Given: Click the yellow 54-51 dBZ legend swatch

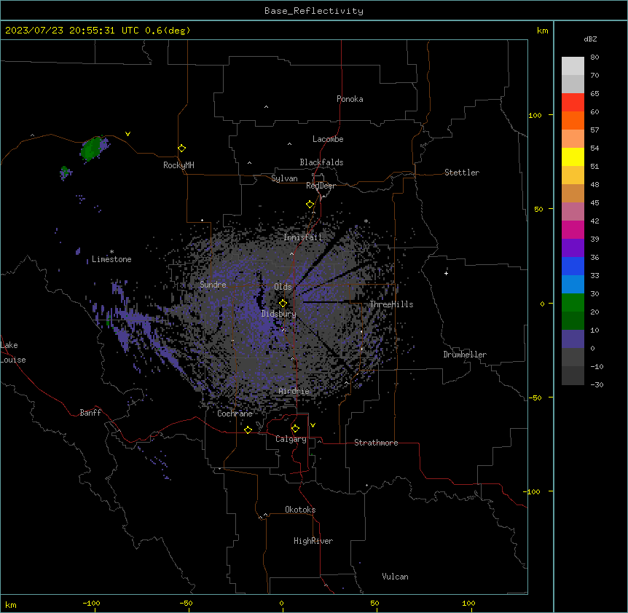Looking at the screenshot, I should click(x=573, y=157).
